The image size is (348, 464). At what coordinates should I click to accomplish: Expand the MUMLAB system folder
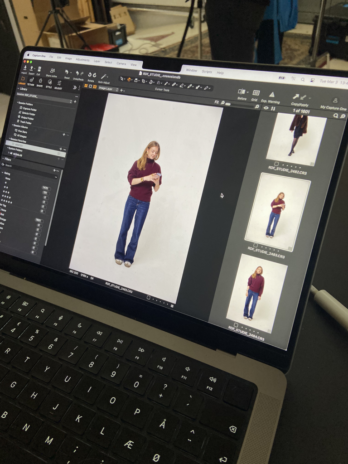click(9, 152)
